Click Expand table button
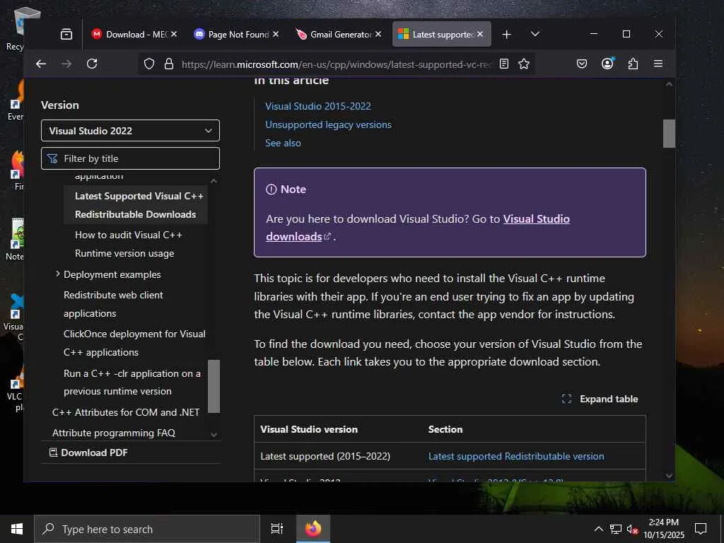724x543 pixels. [600, 399]
